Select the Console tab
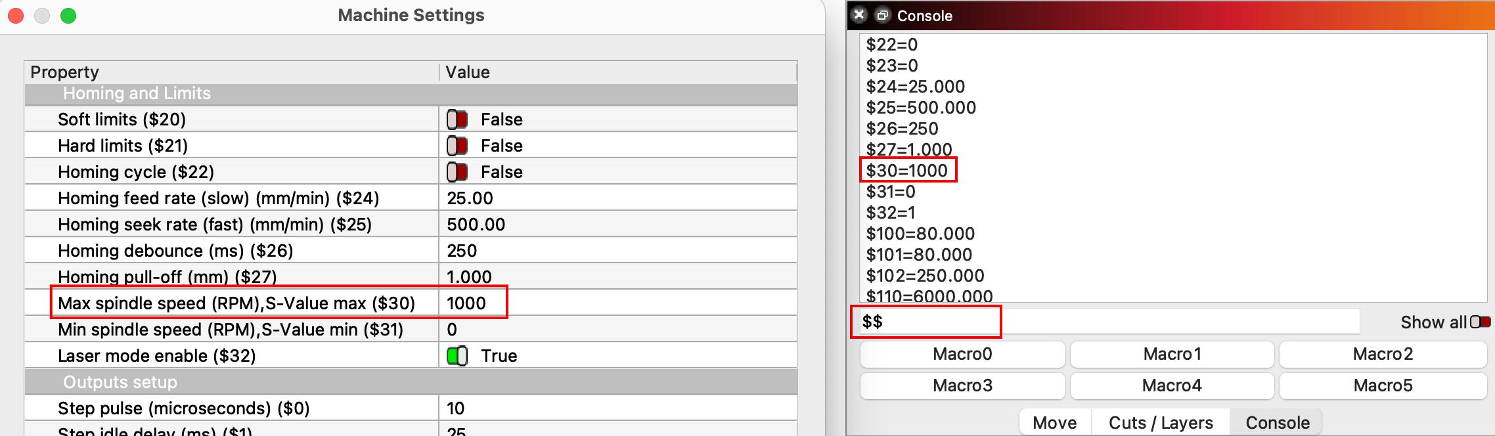 coord(1278,422)
